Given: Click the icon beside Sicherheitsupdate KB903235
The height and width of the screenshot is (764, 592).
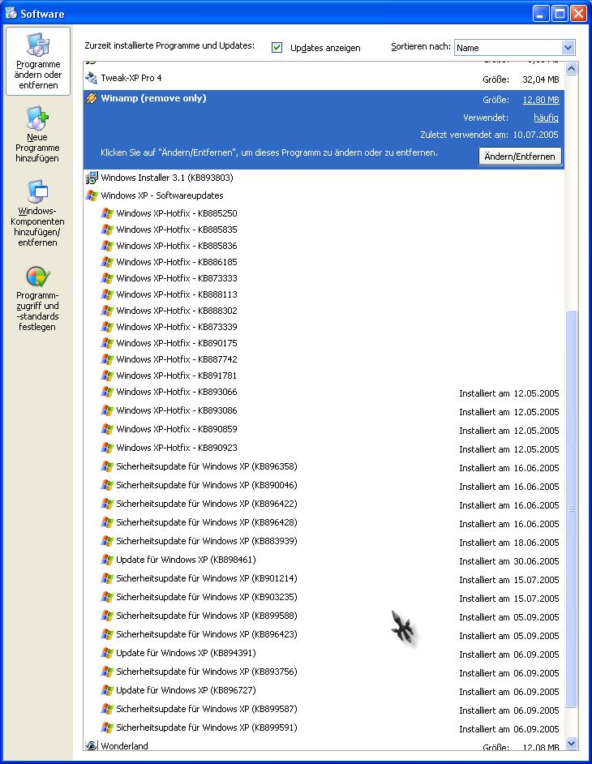Looking at the screenshot, I should pyautogui.click(x=107, y=597).
